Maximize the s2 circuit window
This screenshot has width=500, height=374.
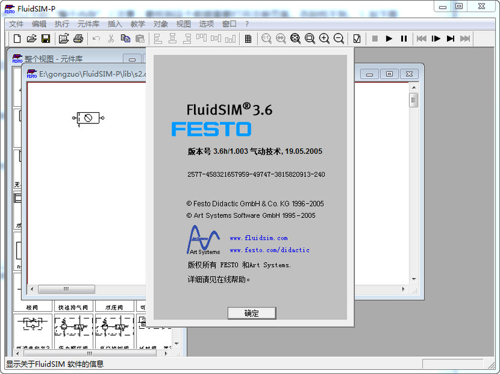pos(390,74)
